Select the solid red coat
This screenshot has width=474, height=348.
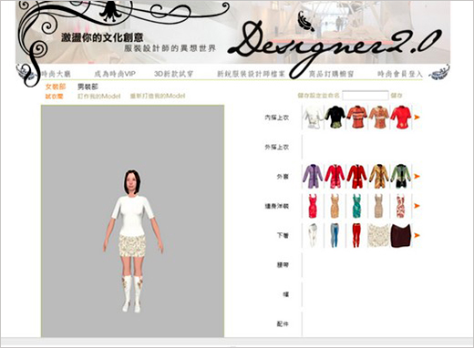[356, 177]
